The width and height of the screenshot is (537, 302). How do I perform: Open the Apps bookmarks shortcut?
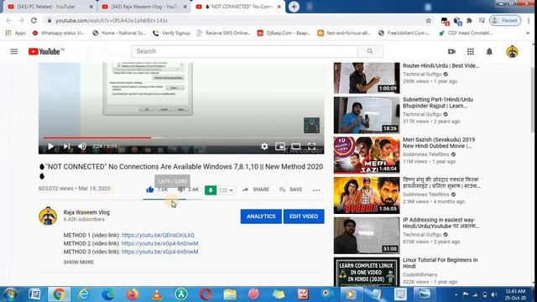15,33
